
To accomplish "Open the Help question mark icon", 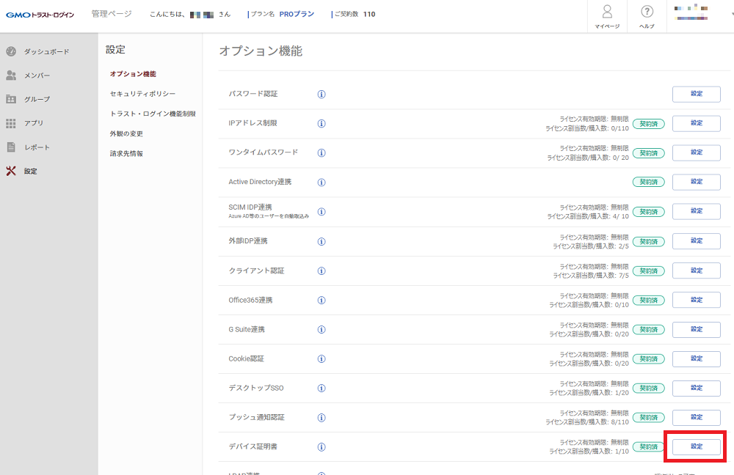I will click(x=647, y=12).
